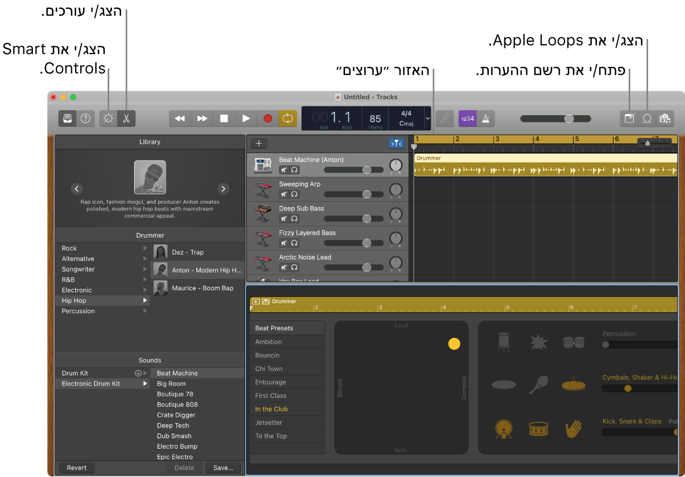Select the Boutique 808 sound
Image resolution: width=685 pixels, height=477 pixels.
pyautogui.click(x=198, y=405)
